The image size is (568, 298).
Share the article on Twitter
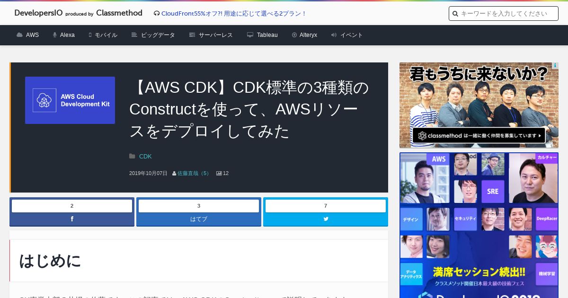point(326,219)
